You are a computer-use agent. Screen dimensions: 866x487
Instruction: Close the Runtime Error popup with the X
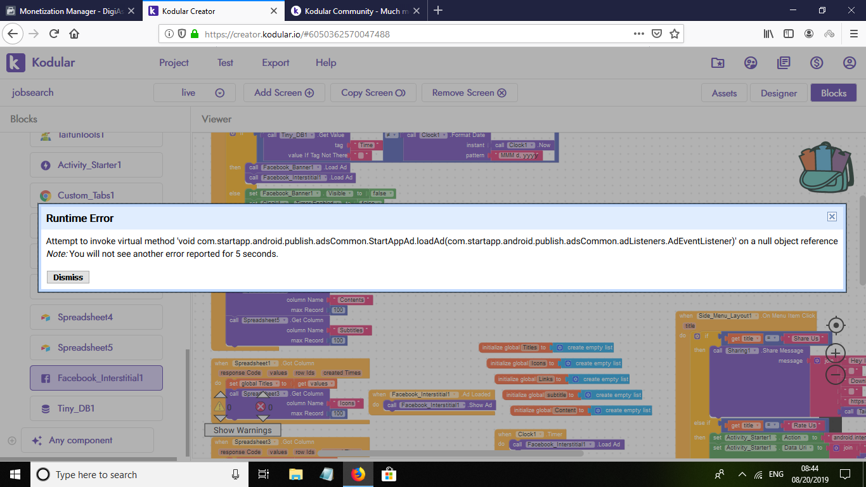coord(832,217)
